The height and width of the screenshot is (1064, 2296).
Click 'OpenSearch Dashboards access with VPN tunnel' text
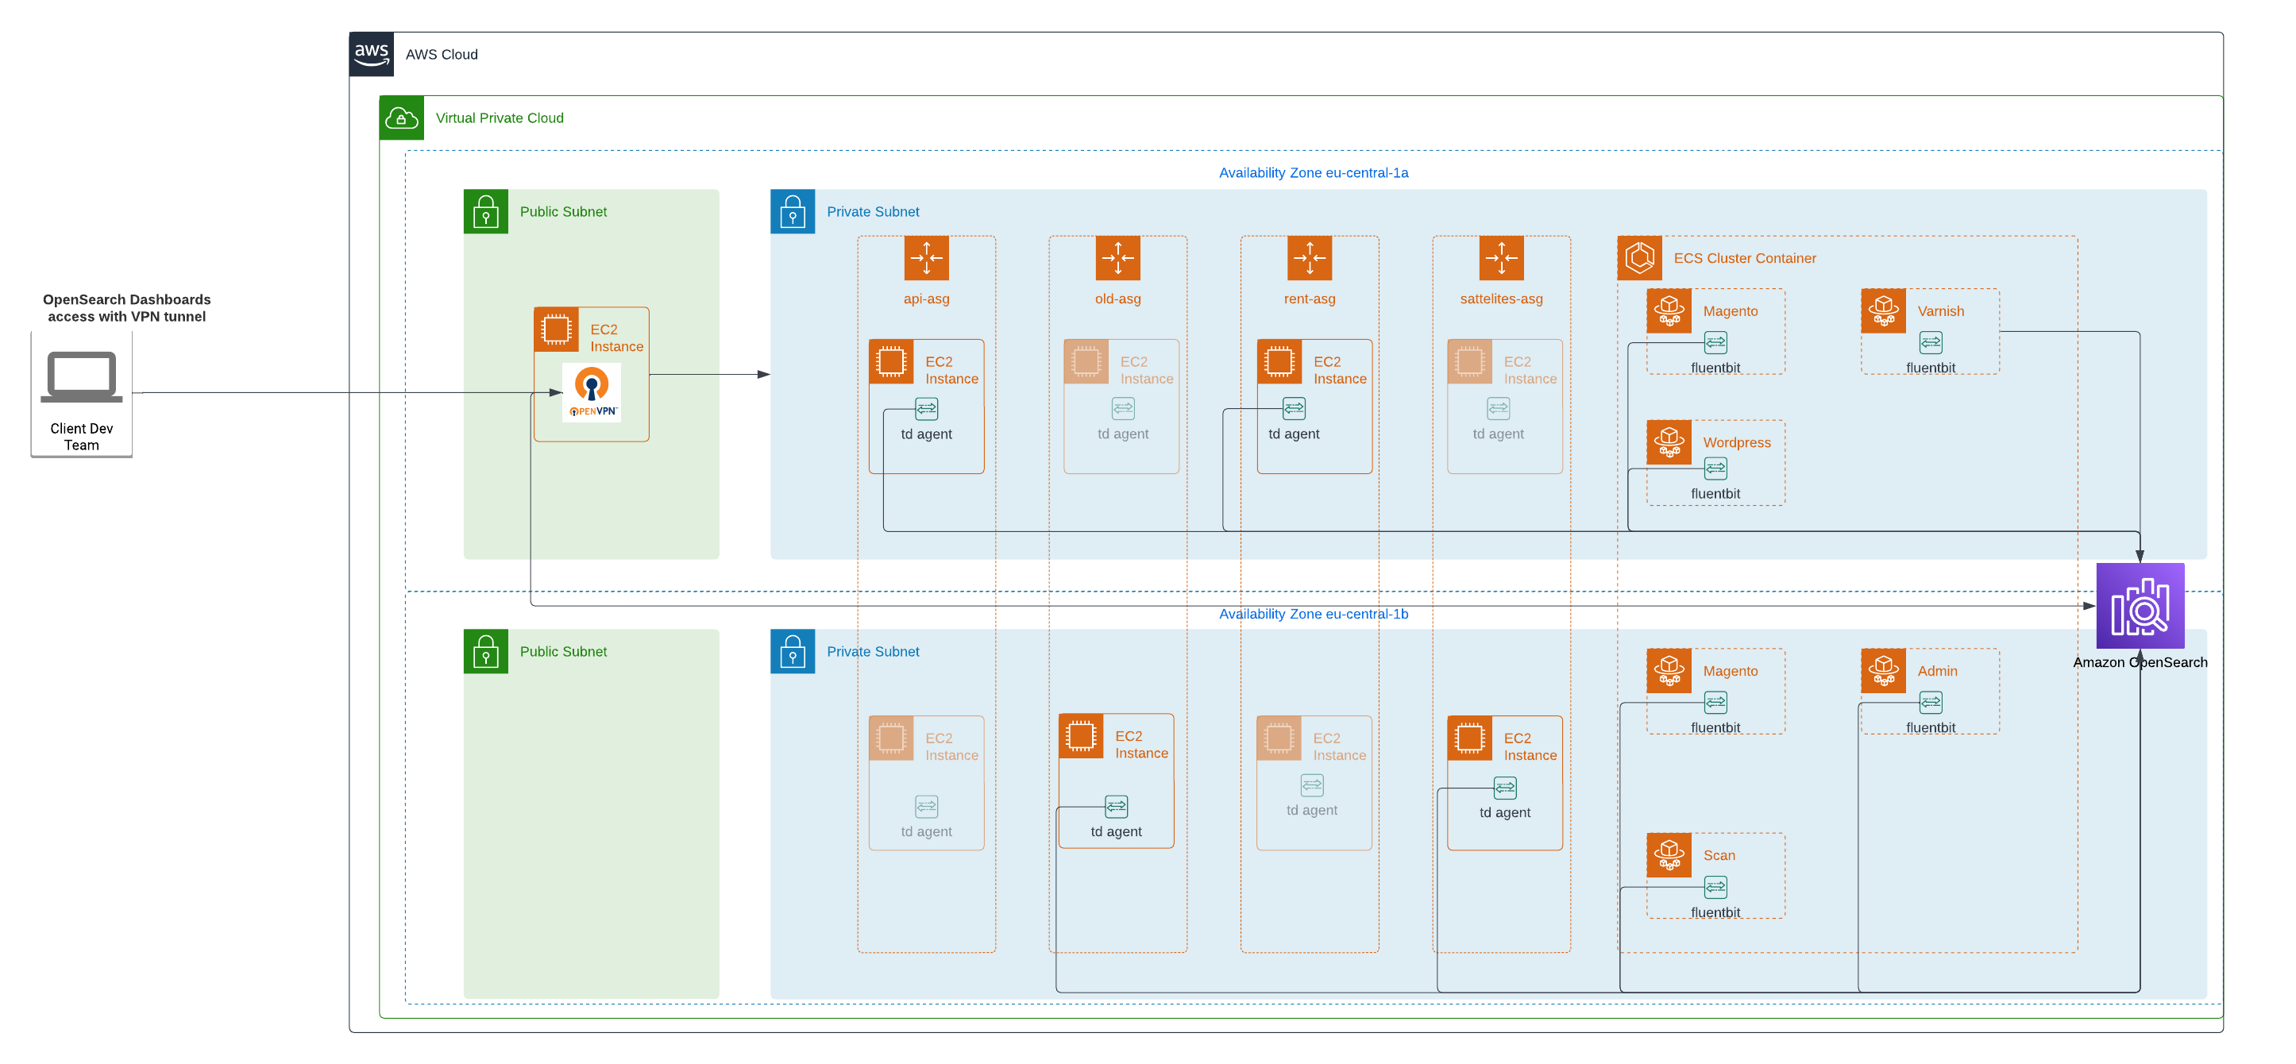pos(126,308)
